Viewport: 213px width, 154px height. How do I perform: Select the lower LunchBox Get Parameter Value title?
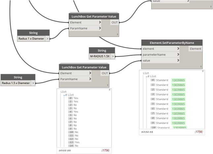point(84,67)
